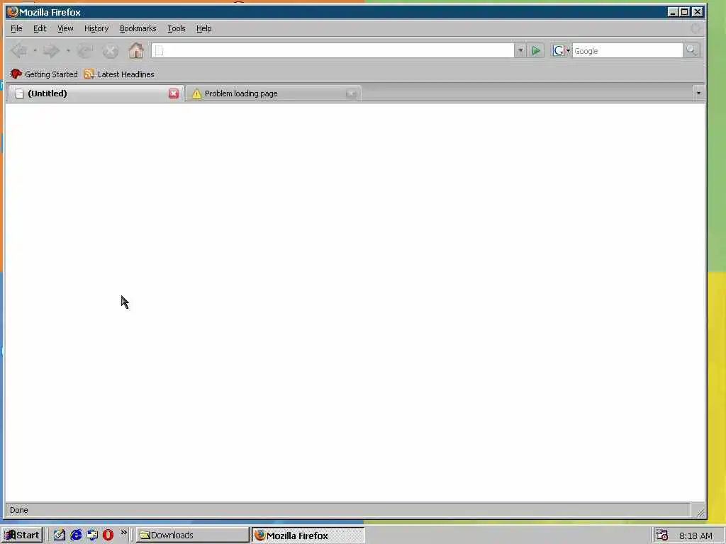Click the activity throbber indicator

695,28
